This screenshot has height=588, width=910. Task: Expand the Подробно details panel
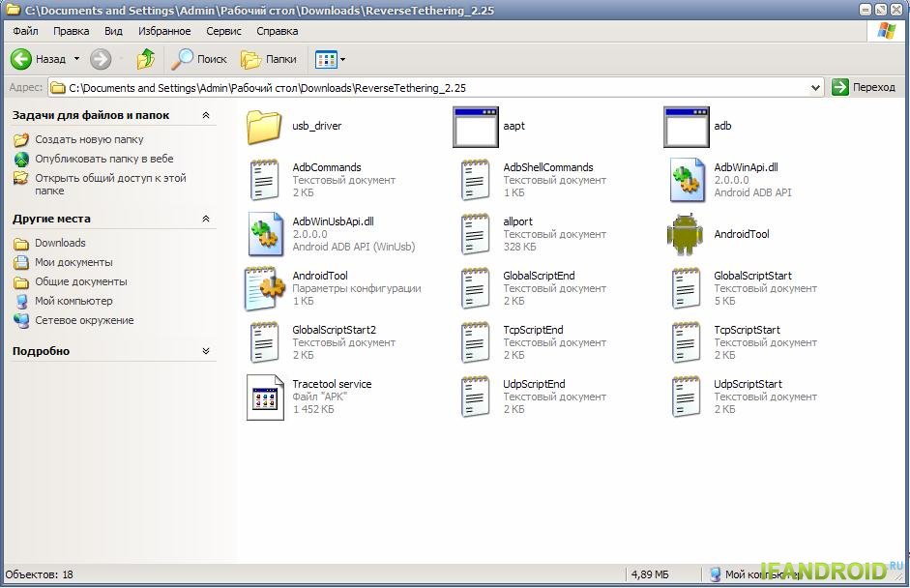[x=205, y=351]
